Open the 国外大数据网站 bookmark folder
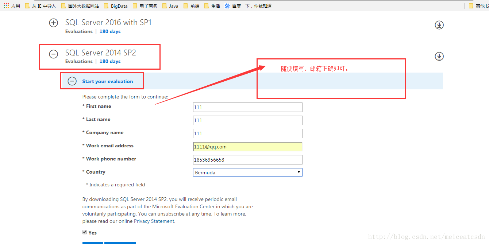 pos(80,6)
